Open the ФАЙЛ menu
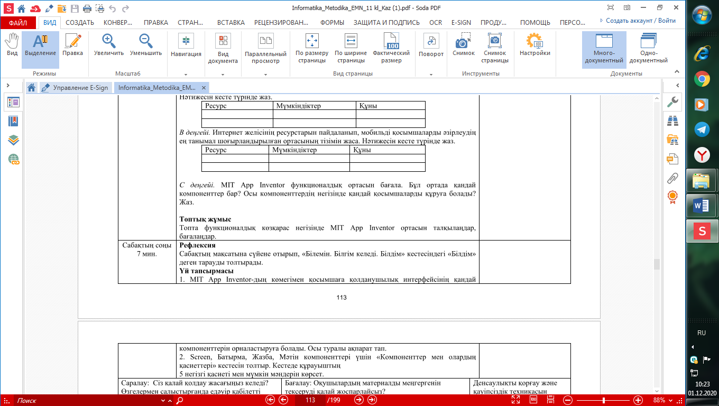 (x=18, y=23)
